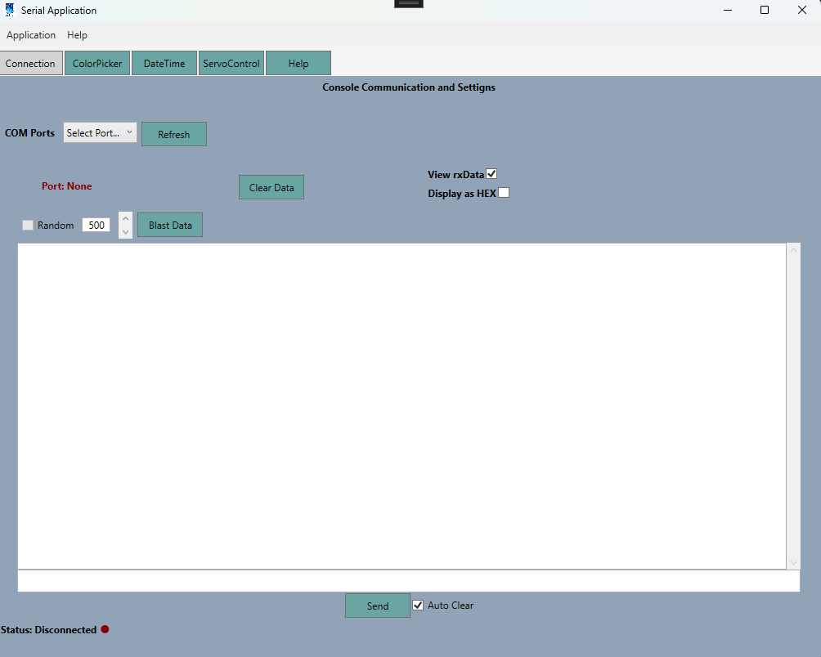Screen dimensions: 821x657
Task: Increase blast count with up arrow
Action: 125,218
